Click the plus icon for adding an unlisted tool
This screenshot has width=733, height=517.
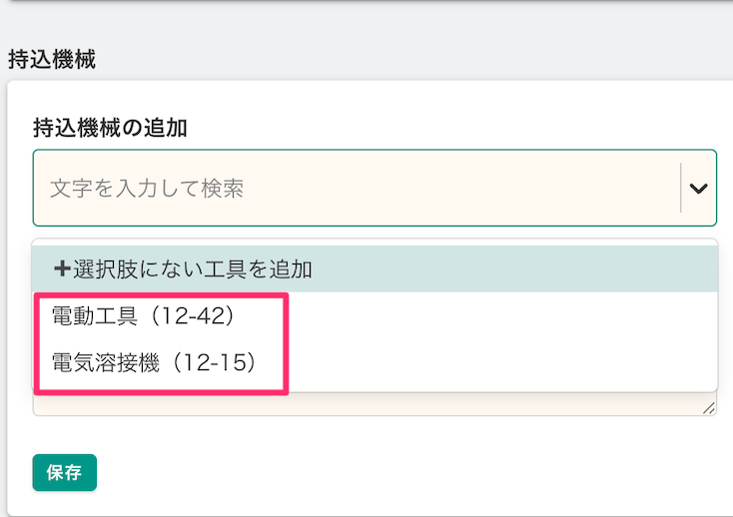click(x=62, y=268)
